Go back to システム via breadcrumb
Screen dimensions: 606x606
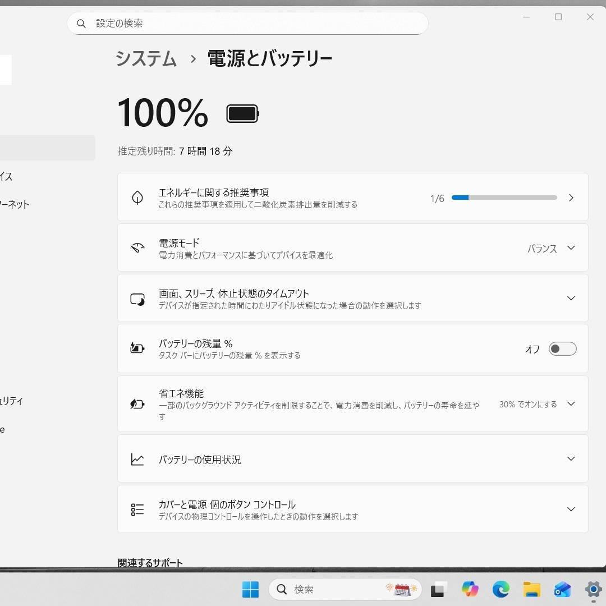(146, 58)
